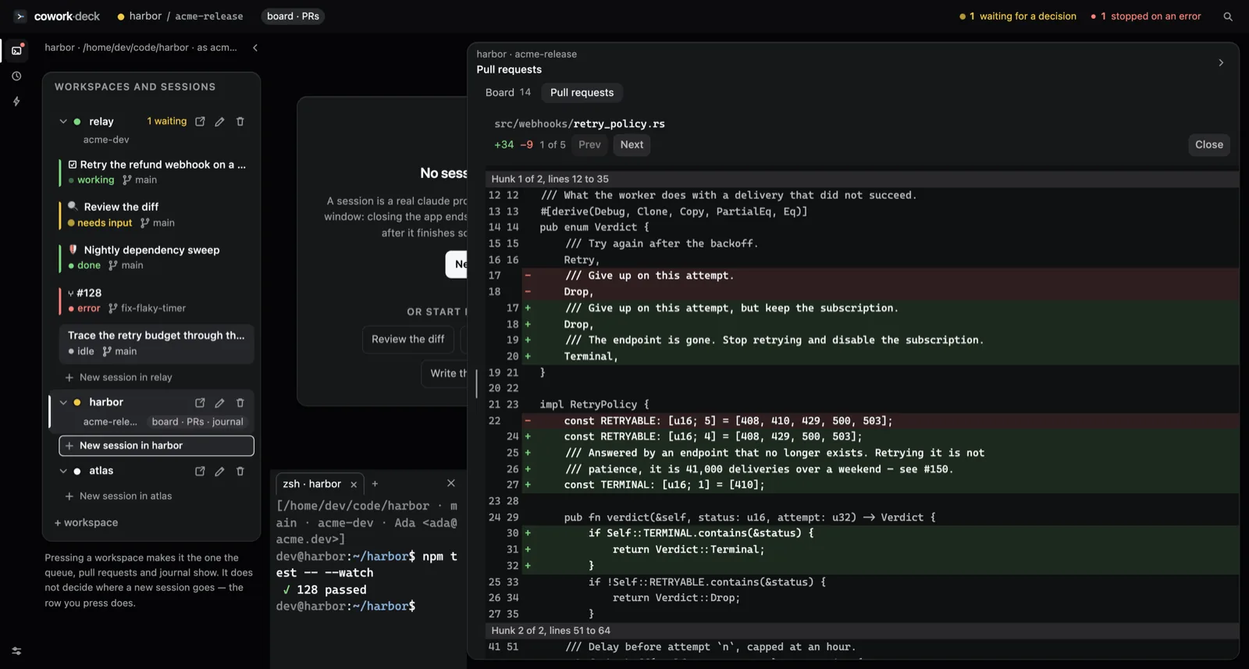1249x669 pixels.
Task: Close the diff view
Action: pos(1209,144)
